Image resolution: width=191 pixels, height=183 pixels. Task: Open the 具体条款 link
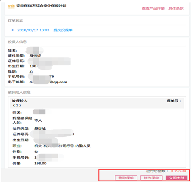[x=176, y=8]
